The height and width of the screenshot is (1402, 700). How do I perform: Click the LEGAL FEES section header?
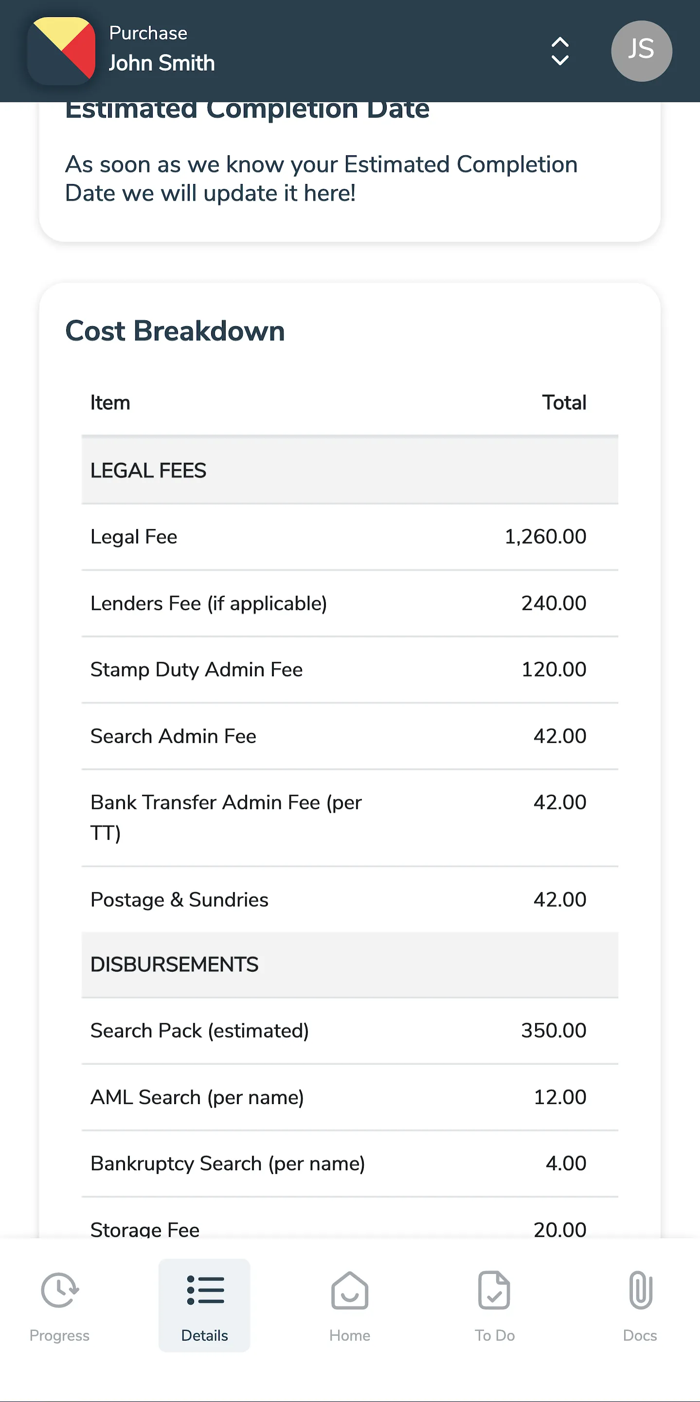coord(350,470)
